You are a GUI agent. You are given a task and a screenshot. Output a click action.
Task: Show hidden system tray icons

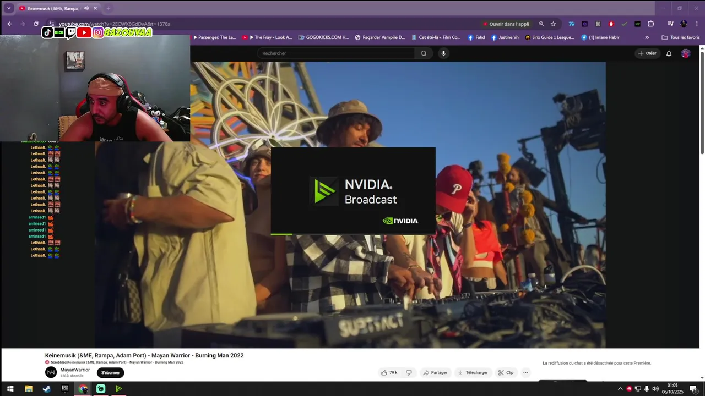tap(620, 389)
